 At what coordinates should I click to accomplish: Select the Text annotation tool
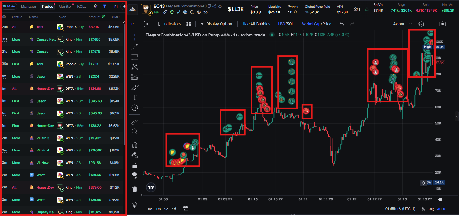[x=135, y=97]
